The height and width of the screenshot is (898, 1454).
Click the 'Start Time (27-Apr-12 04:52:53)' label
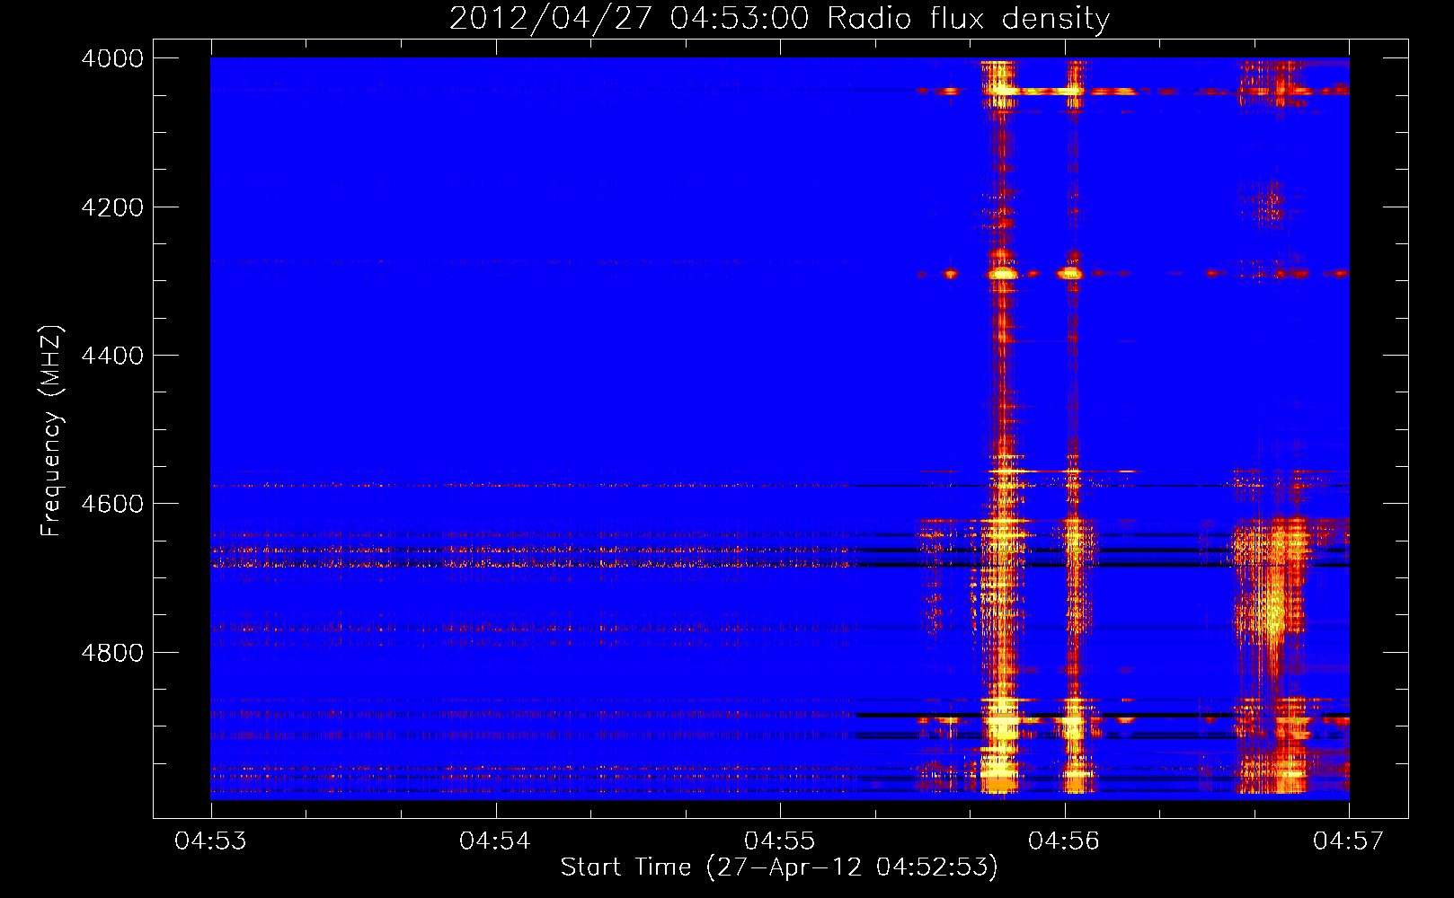[x=779, y=867]
